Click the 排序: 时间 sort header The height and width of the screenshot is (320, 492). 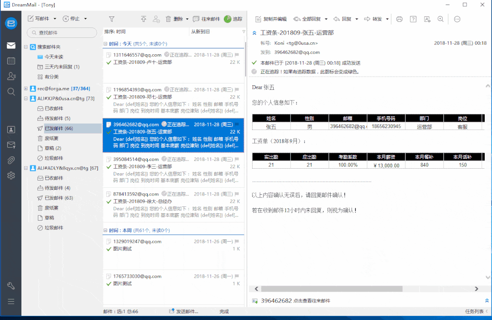click(x=115, y=32)
